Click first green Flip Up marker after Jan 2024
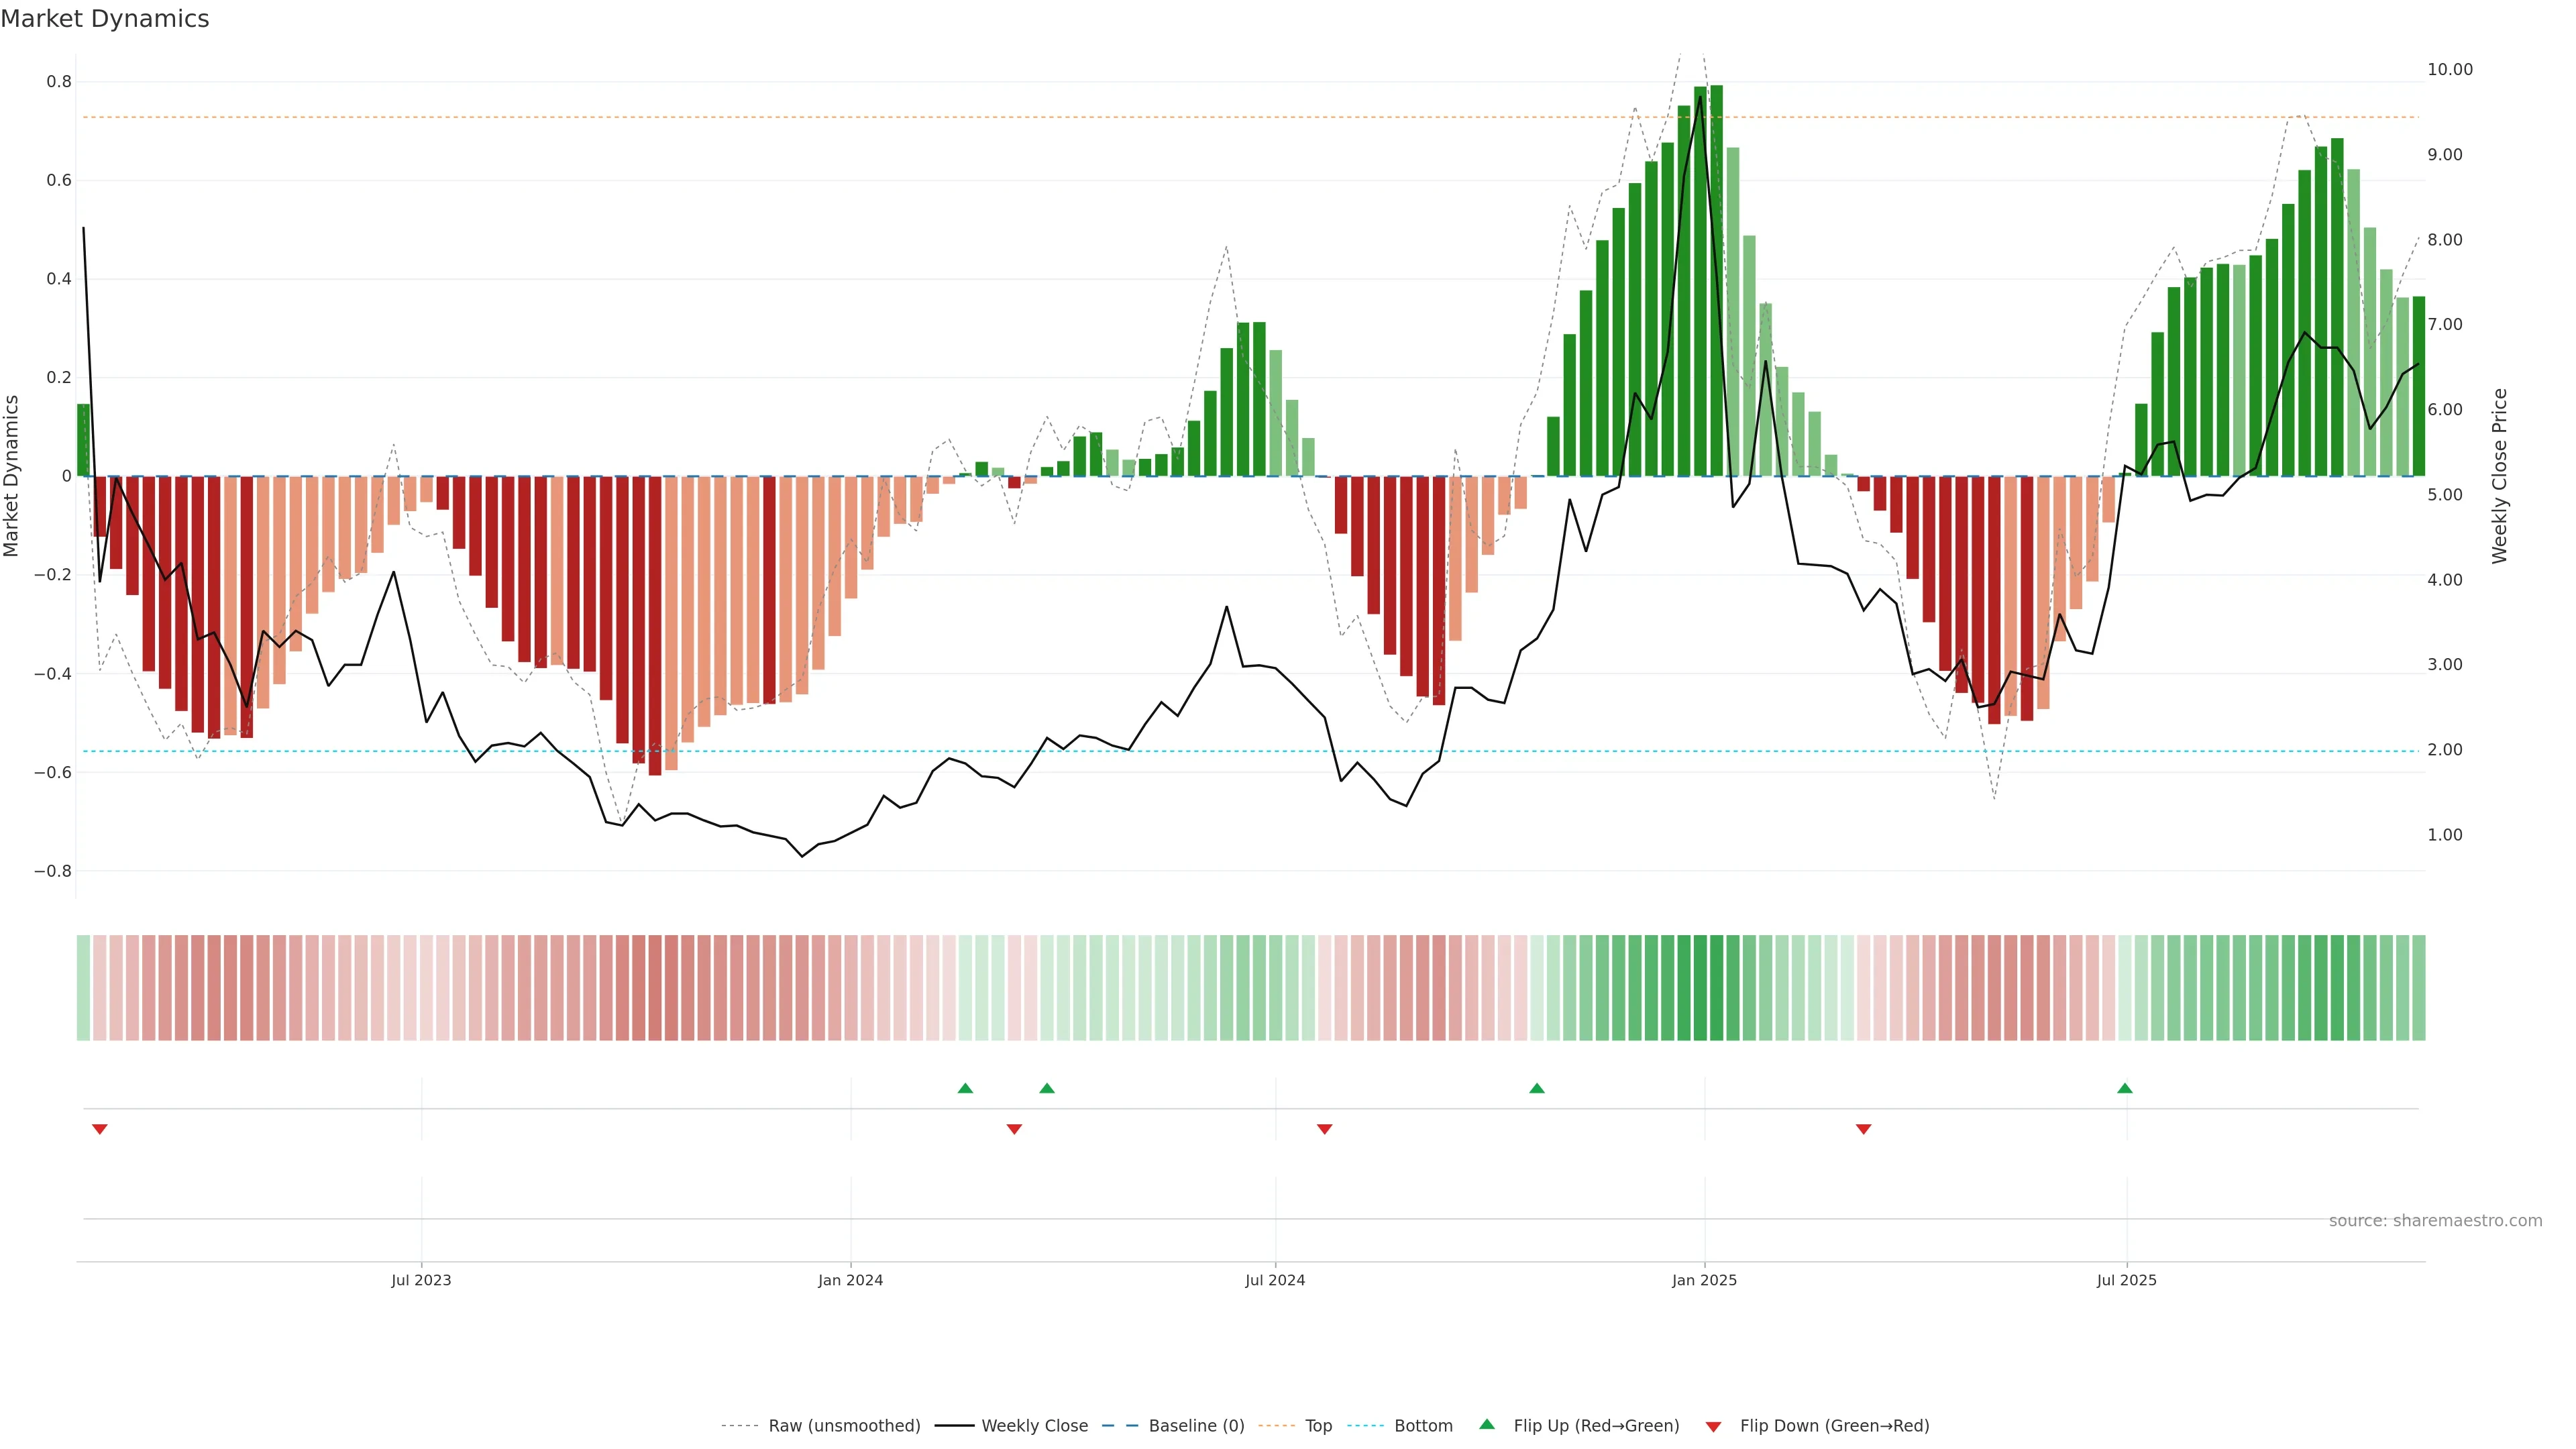 coord(965,1088)
